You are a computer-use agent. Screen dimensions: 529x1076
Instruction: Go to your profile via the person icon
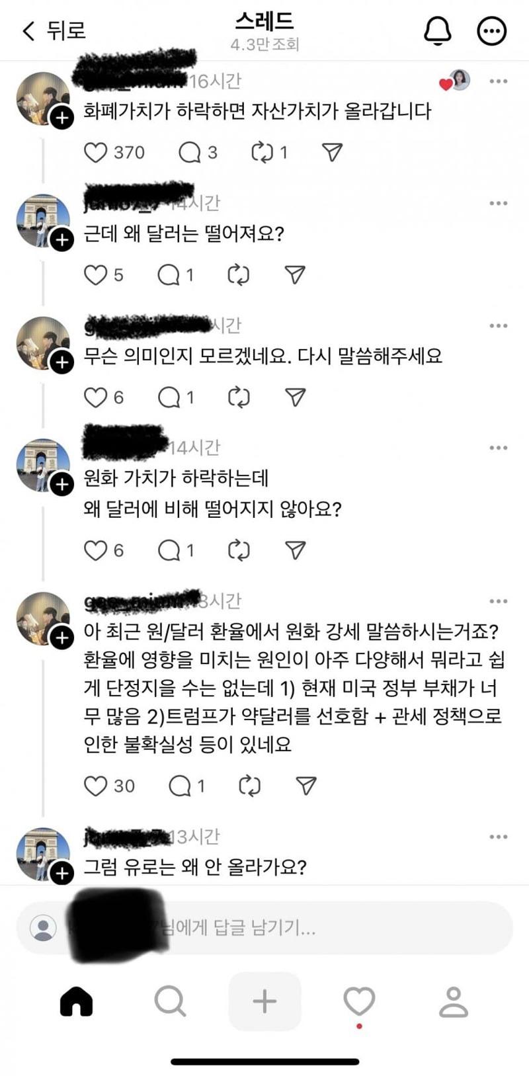(x=453, y=1001)
